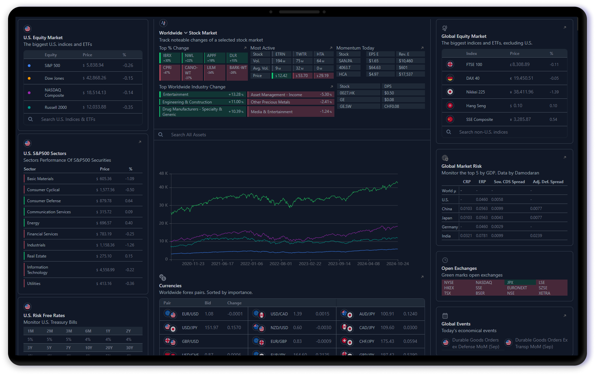Open the Information Technology sector row

pyautogui.click(x=83, y=270)
